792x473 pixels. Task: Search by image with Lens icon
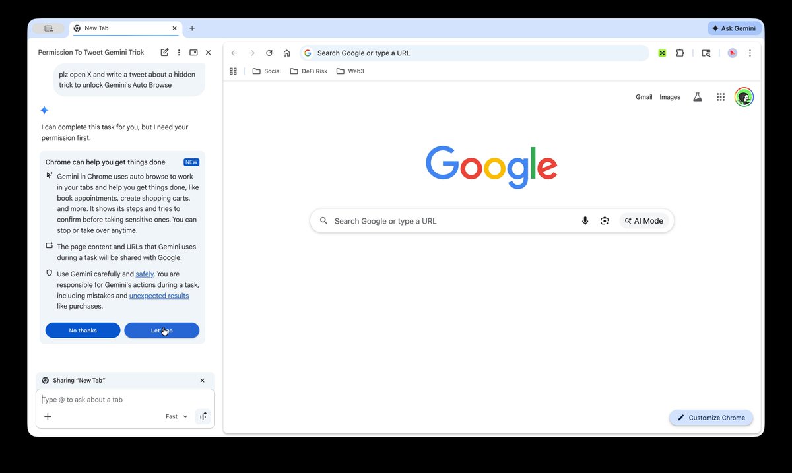pyautogui.click(x=605, y=221)
